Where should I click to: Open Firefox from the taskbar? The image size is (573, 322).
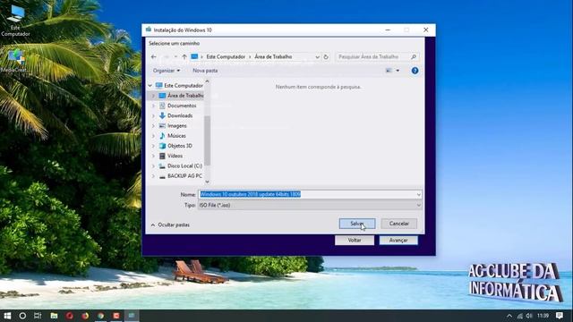[85, 316]
